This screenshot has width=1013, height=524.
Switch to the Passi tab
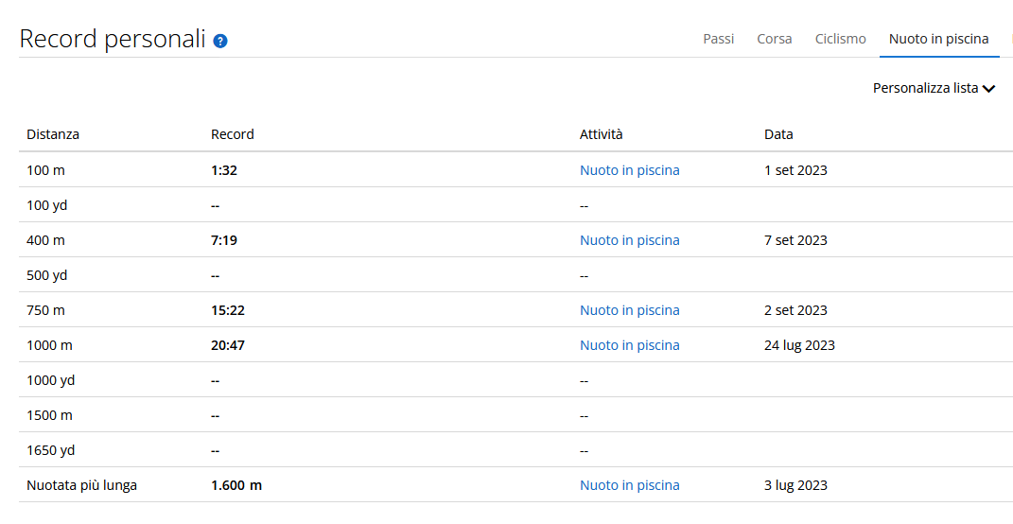point(718,39)
